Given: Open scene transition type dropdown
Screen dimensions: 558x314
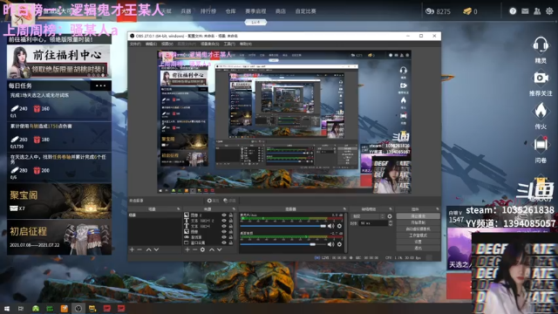Looking at the screenshot, I should click(x=368, y=216).
